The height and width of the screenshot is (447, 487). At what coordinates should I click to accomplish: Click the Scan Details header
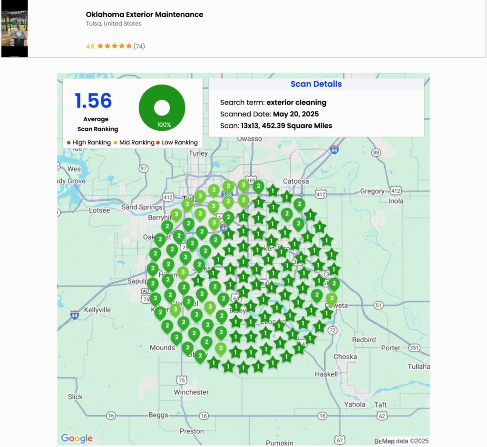coord(316,84)
